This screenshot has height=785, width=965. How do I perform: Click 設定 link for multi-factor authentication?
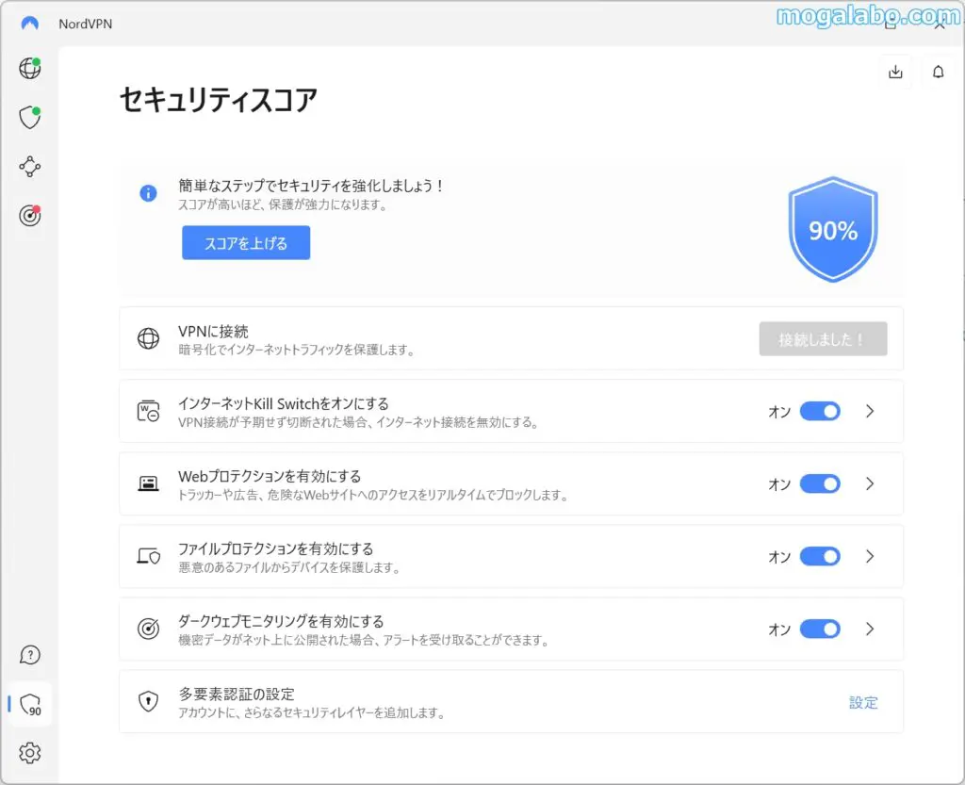[863, 702]
